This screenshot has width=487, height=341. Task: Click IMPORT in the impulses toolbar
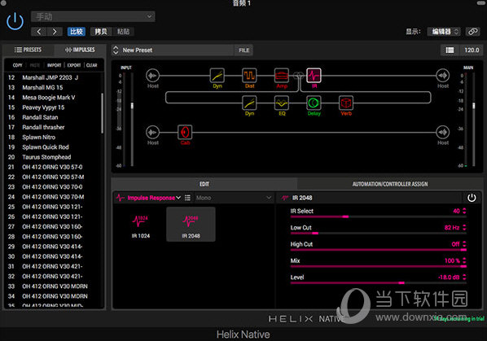pos(54,65)
